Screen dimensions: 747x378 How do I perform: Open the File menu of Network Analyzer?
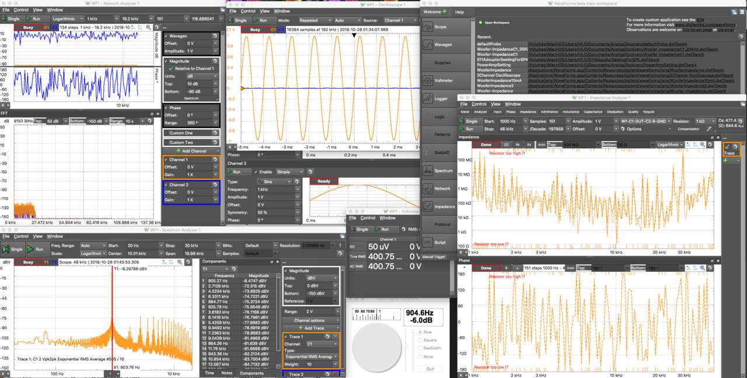[5, 10]
